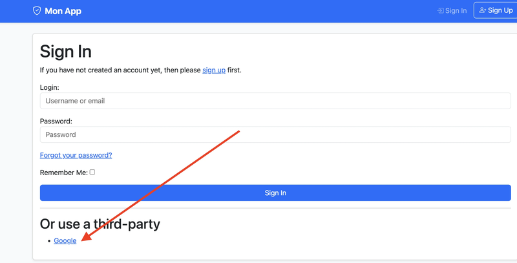The width and height of the screenshot is (517, 263).
Task: Open the "Forgot your password?" link
Action: (x=76, y=155)
